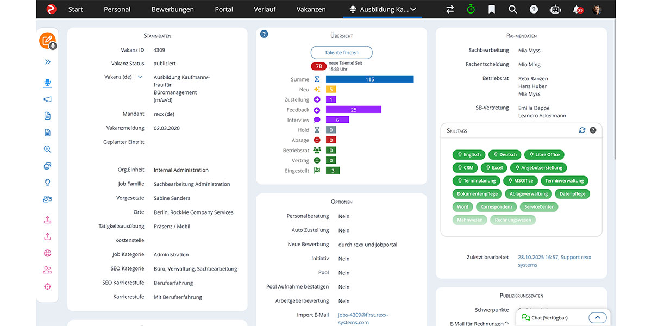Open the user profile avatar in the top bar

pos(597,9)
